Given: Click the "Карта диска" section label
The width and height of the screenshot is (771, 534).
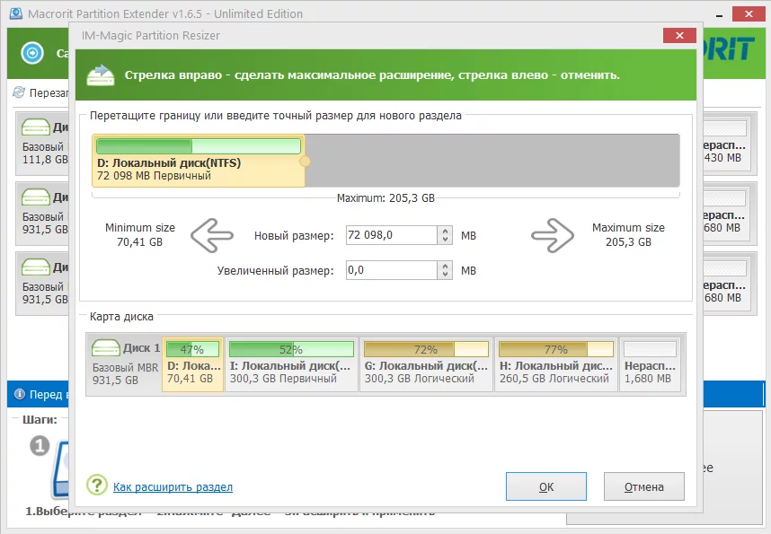Looking at the screenshot, I should (x=121, y=317).
